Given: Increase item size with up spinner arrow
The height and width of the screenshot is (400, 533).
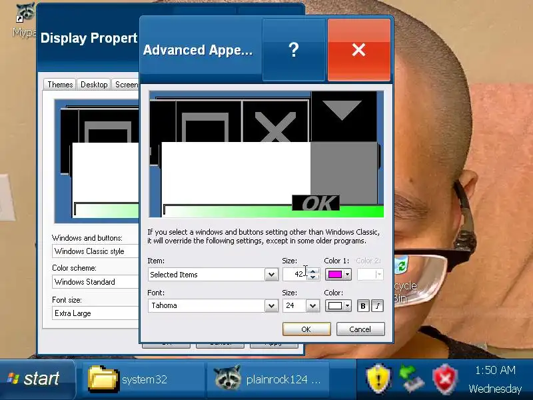Looking at the screenshot, I should 313,271.
